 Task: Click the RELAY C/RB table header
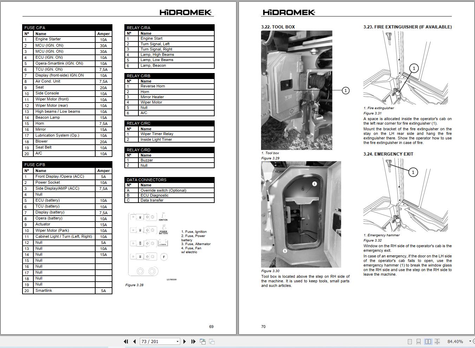(169, 75)
